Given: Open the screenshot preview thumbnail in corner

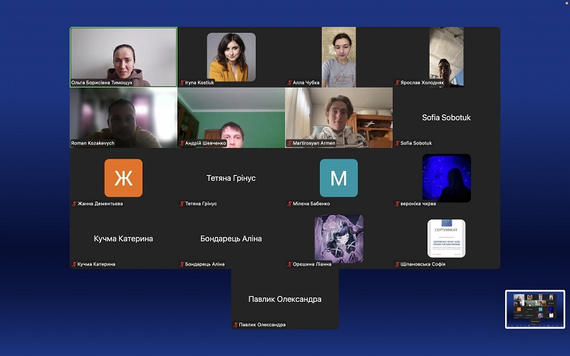Looking at the screenshot, I should (534, 309).
